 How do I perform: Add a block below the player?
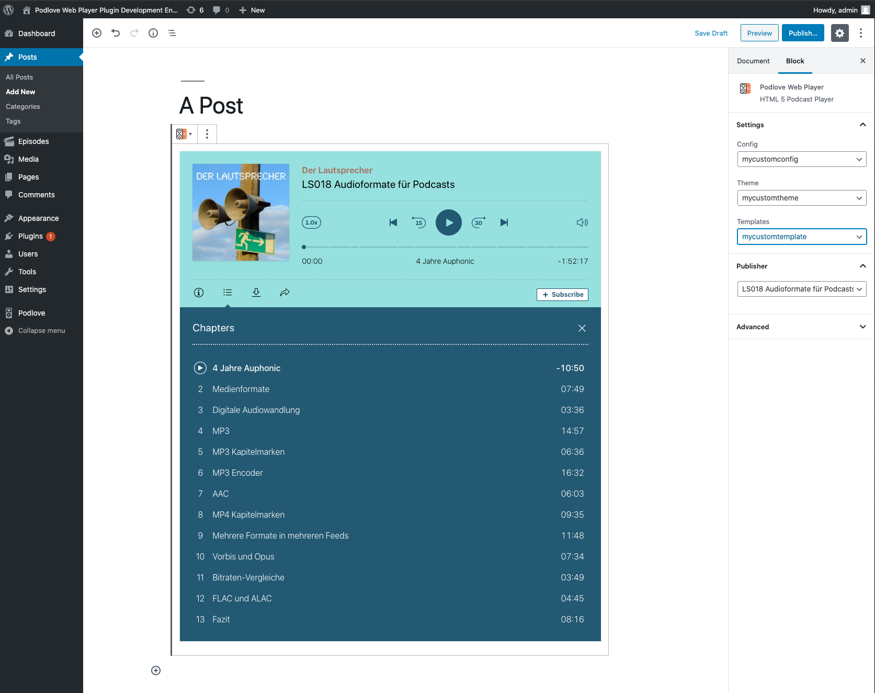156,670
